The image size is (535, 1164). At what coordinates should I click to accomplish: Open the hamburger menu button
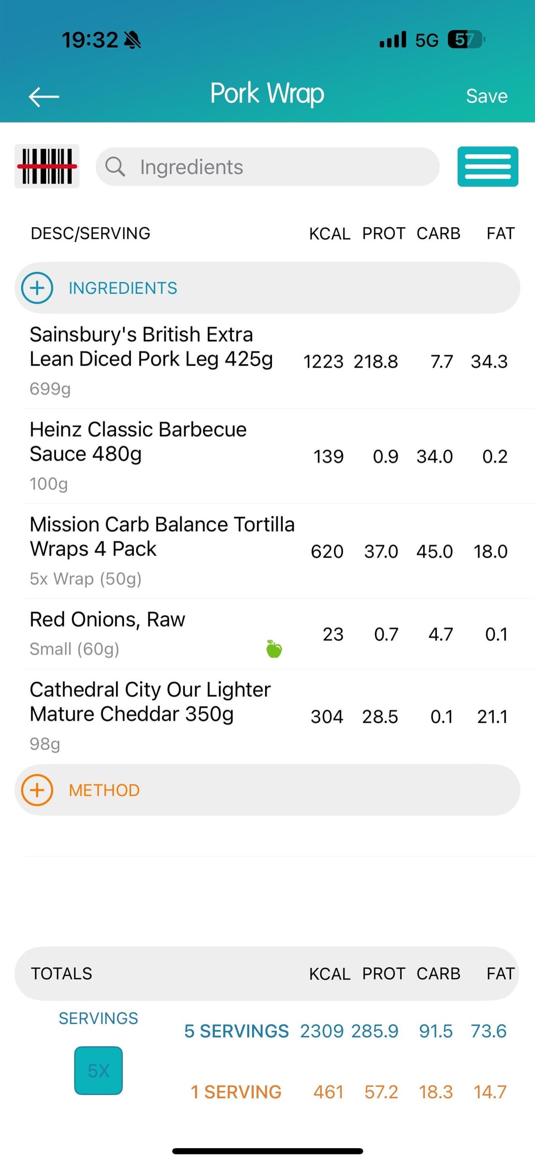[487, 167]
